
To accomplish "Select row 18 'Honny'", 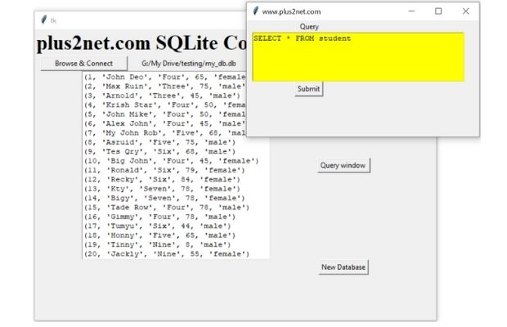I will pyautogui.click(x=159, y=235).
